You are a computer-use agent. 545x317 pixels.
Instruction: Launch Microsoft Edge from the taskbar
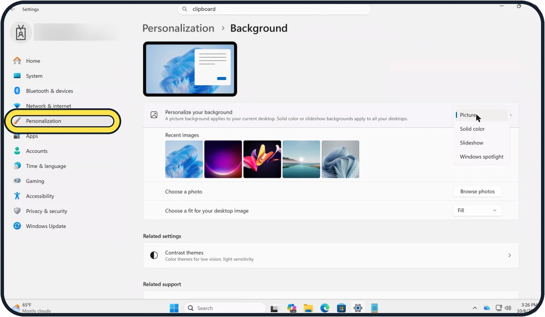pos(325,308)
